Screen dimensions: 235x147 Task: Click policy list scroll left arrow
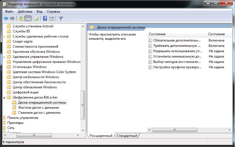(x=149, y=130)
